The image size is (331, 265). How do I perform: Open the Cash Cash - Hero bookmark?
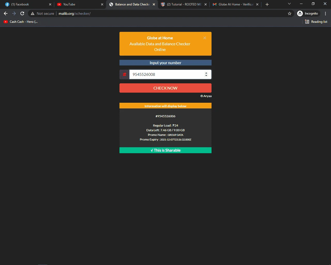point(21,22)
